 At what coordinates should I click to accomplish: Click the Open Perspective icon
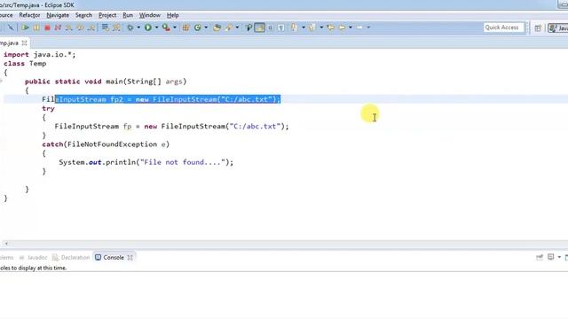coord(538,27)
